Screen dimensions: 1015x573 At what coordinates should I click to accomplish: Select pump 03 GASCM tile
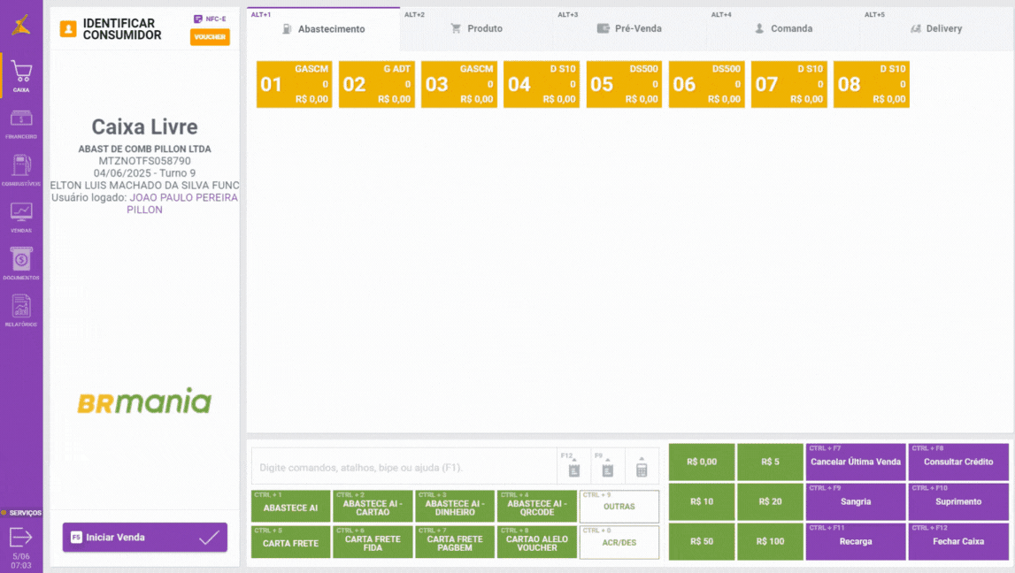459,84
